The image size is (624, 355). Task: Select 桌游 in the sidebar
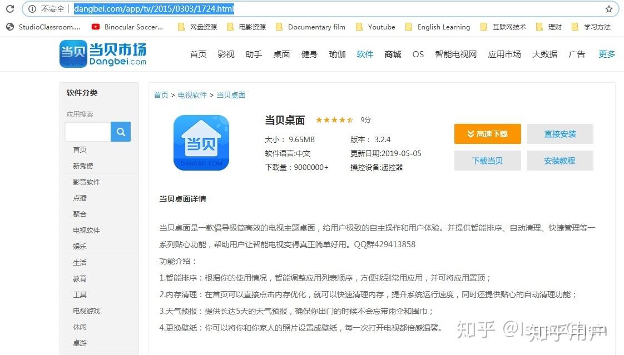click(80, 343)
